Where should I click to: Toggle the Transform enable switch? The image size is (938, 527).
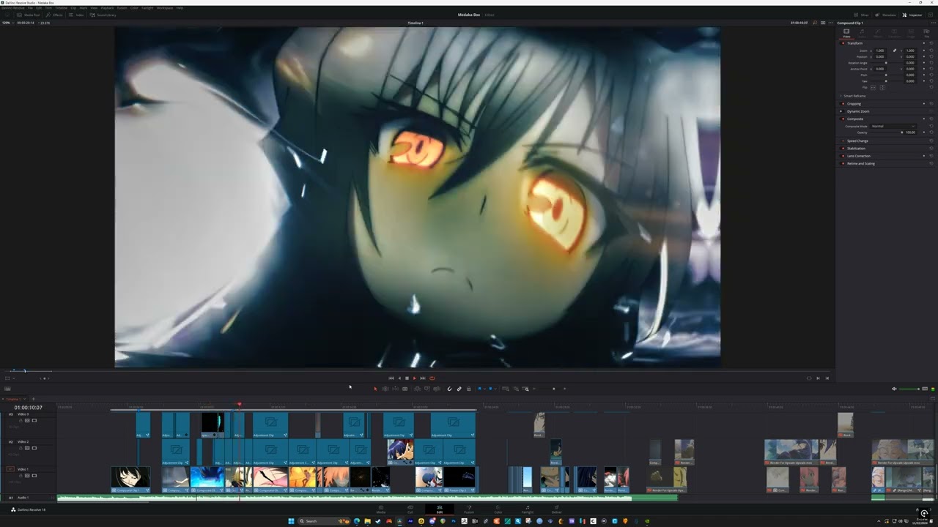click(x=841, y=43)
